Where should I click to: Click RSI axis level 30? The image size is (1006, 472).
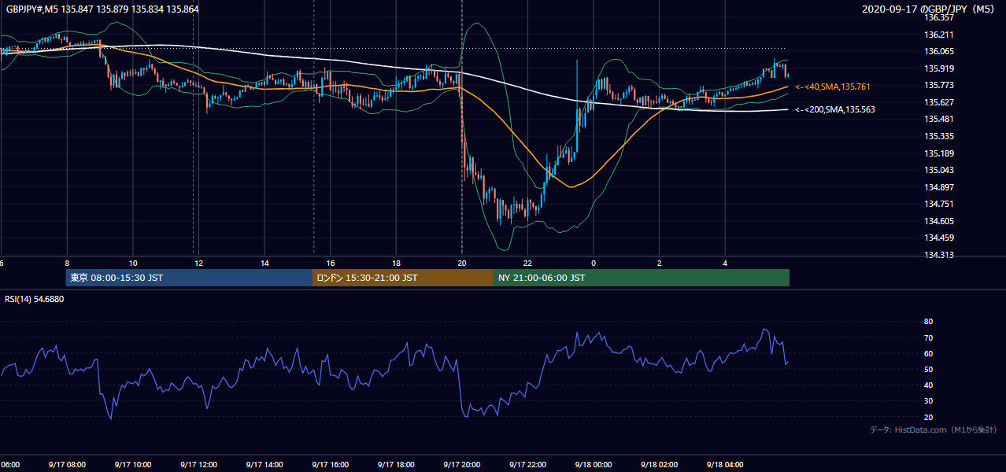pyautogui.click(x=929, y=401)
